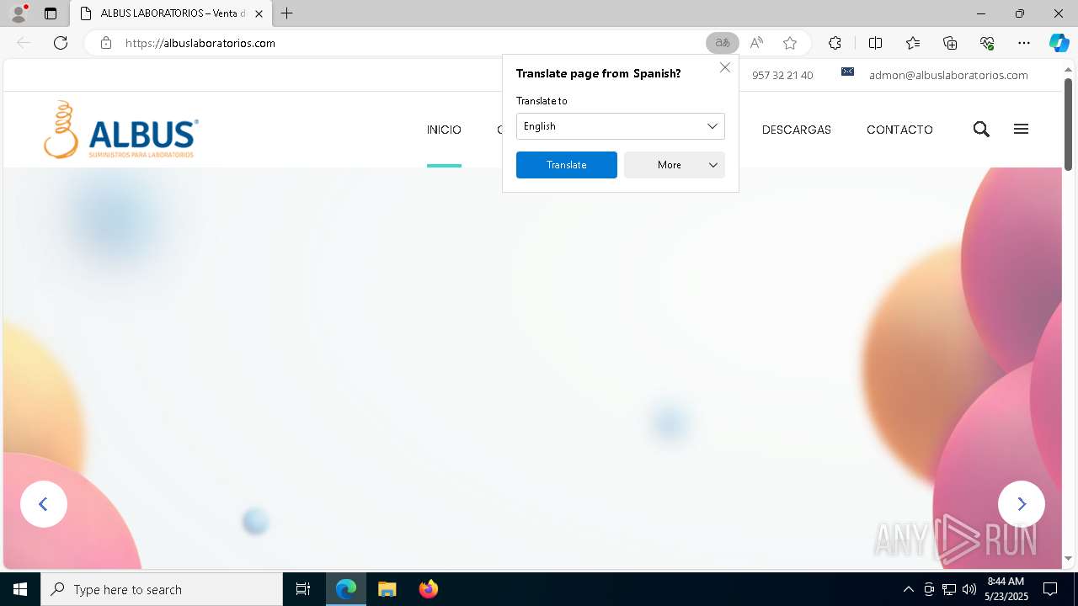
Task: Show hidden tray icons chevron
Action: click(x=908, y=589)
